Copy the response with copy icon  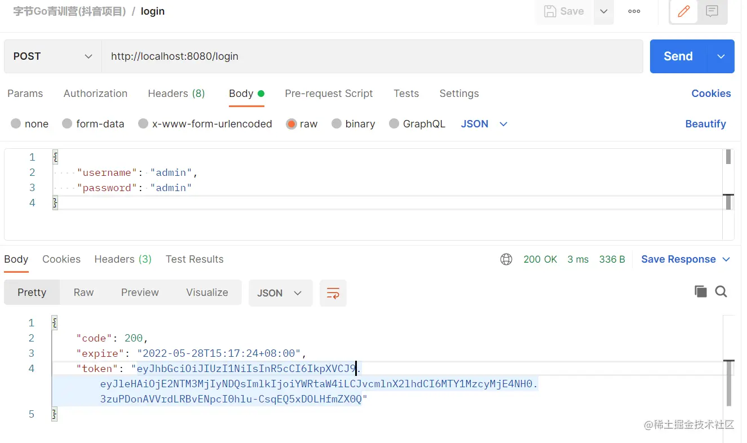click(x=700, y=291)
